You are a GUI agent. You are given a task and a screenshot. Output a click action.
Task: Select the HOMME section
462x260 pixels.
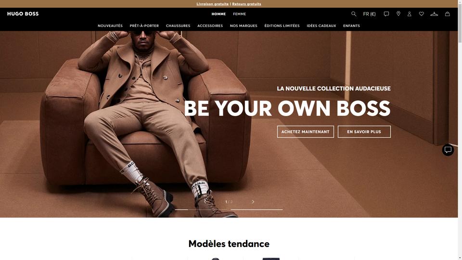point(218,14)
